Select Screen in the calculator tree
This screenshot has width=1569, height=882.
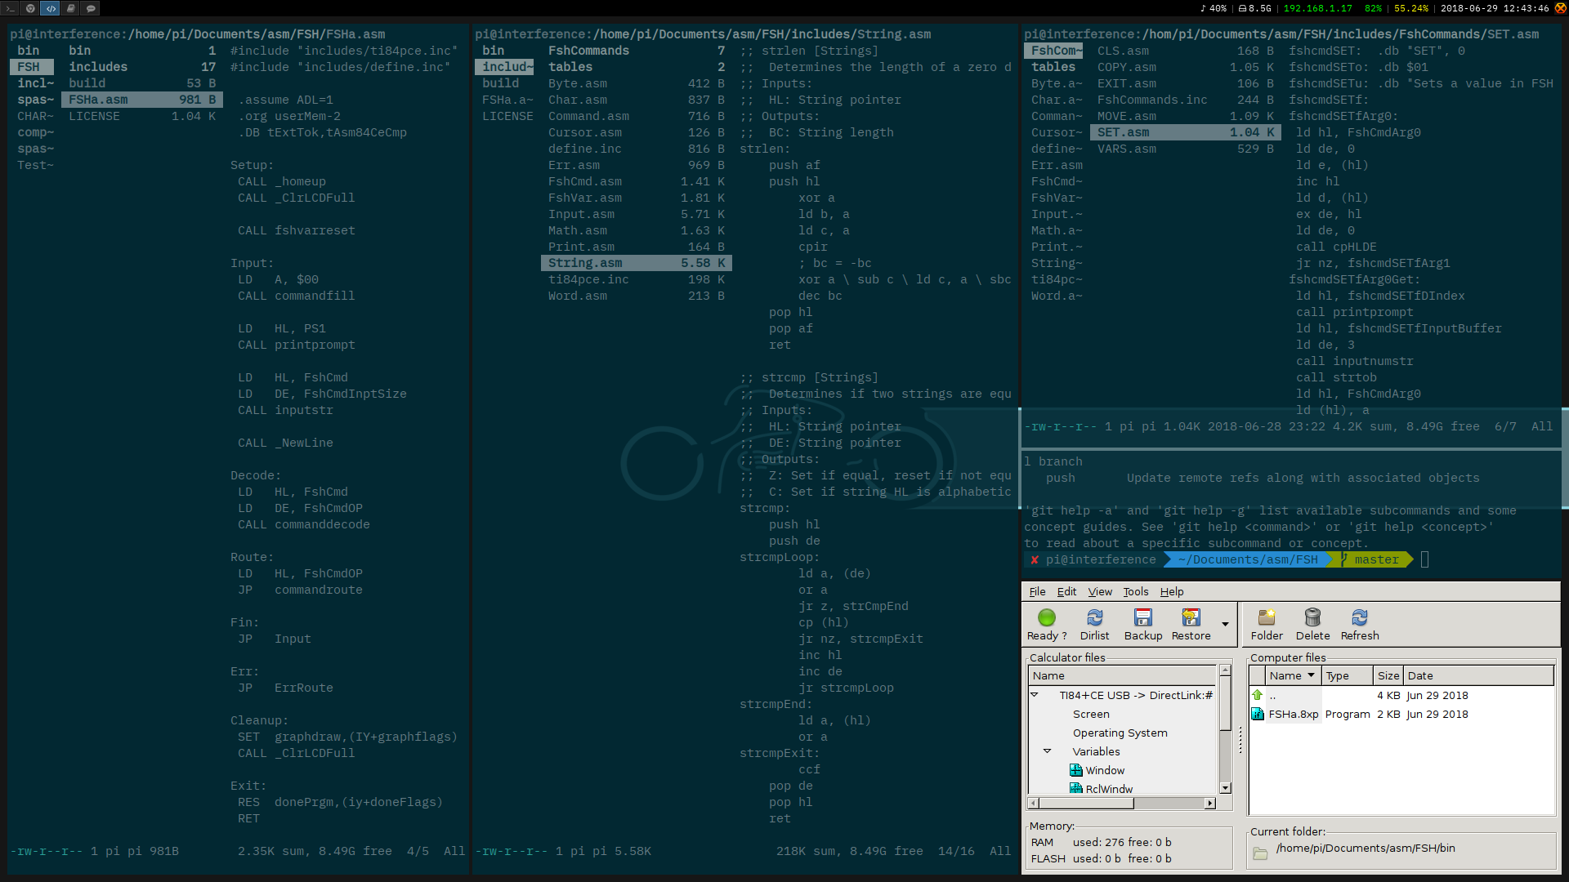coord(1091,714)
